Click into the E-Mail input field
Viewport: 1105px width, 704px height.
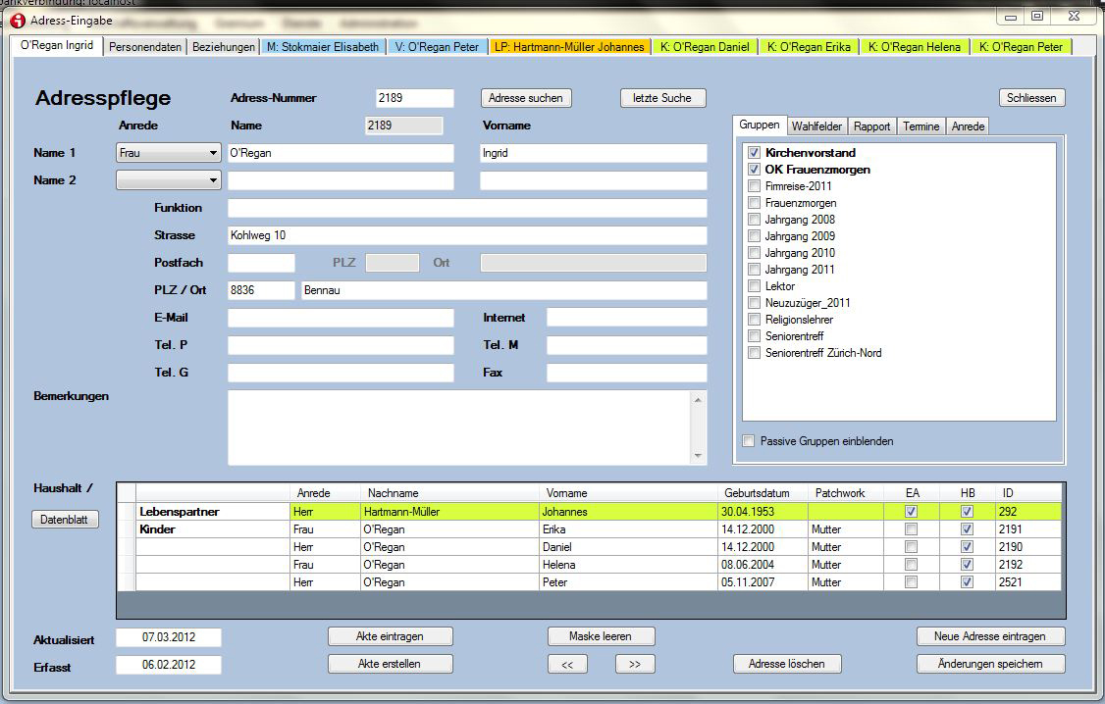(341, 318)
